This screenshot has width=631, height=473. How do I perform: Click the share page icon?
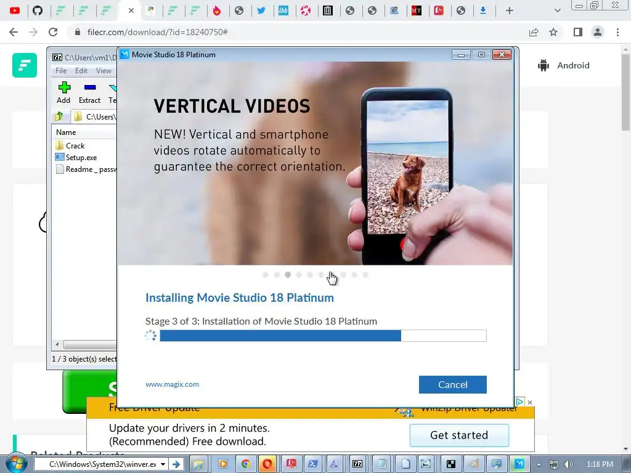click(x=534, y=32)
